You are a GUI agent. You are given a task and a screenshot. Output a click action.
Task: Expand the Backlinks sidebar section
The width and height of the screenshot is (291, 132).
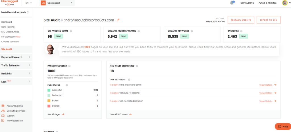coord(16,73)
